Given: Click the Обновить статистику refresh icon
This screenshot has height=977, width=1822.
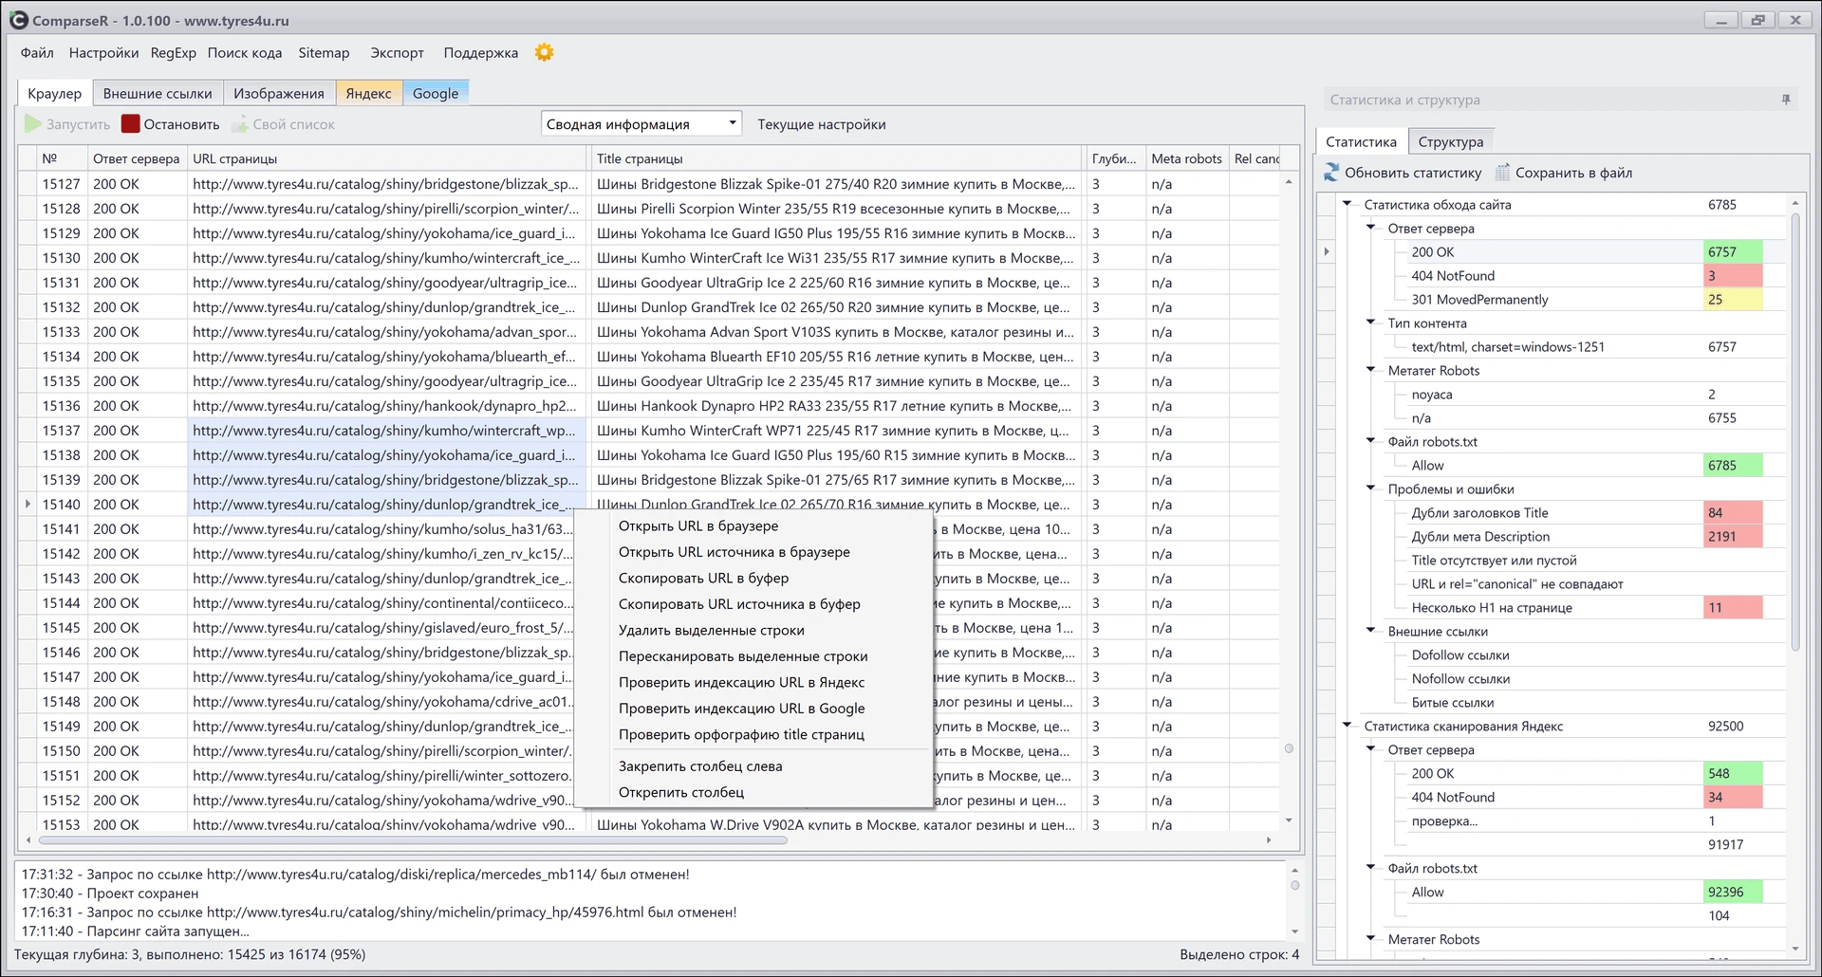Looking at the screenshot, I should pyautogui.click(x=1331, y=173).
